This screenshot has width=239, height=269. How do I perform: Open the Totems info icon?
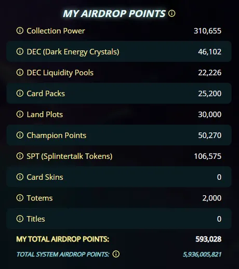pos(20,198)
